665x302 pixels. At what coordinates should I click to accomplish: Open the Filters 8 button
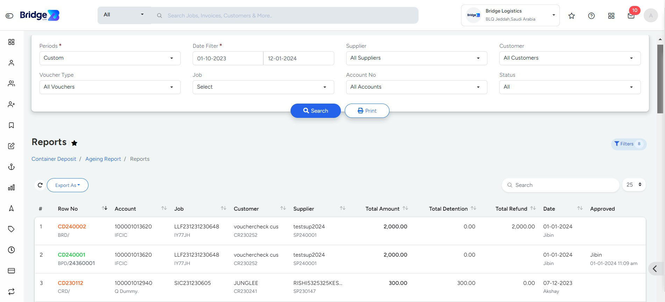pos(629,144)
